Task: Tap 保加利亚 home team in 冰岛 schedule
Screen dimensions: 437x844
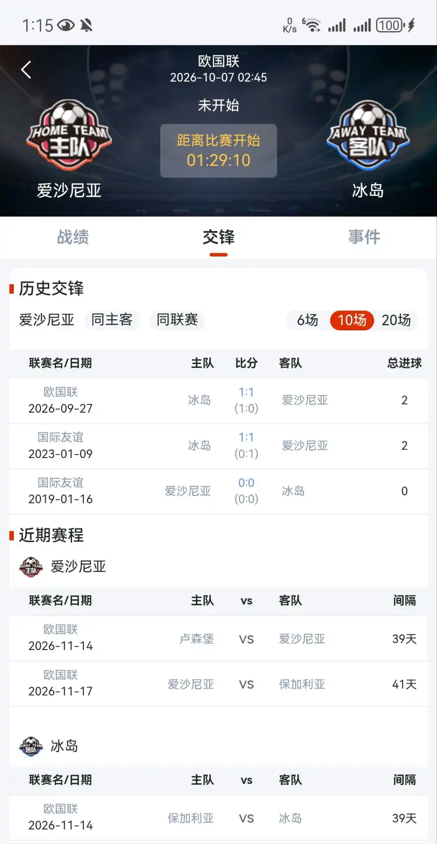Action: pyautogui.click(x=191, y=818)
